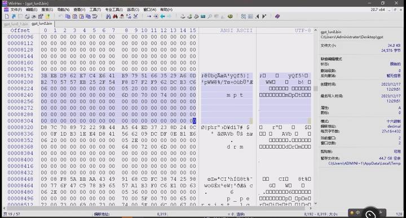The width and height of the screenshot is (406, 218).
Task: Toggle edit mode state '原始的' in info panel
Action: coord(395,64)
